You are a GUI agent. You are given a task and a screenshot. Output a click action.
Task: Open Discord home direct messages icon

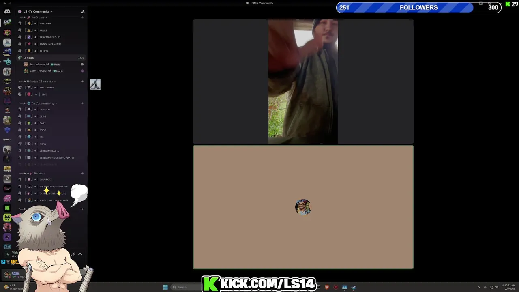coord(7,11)
